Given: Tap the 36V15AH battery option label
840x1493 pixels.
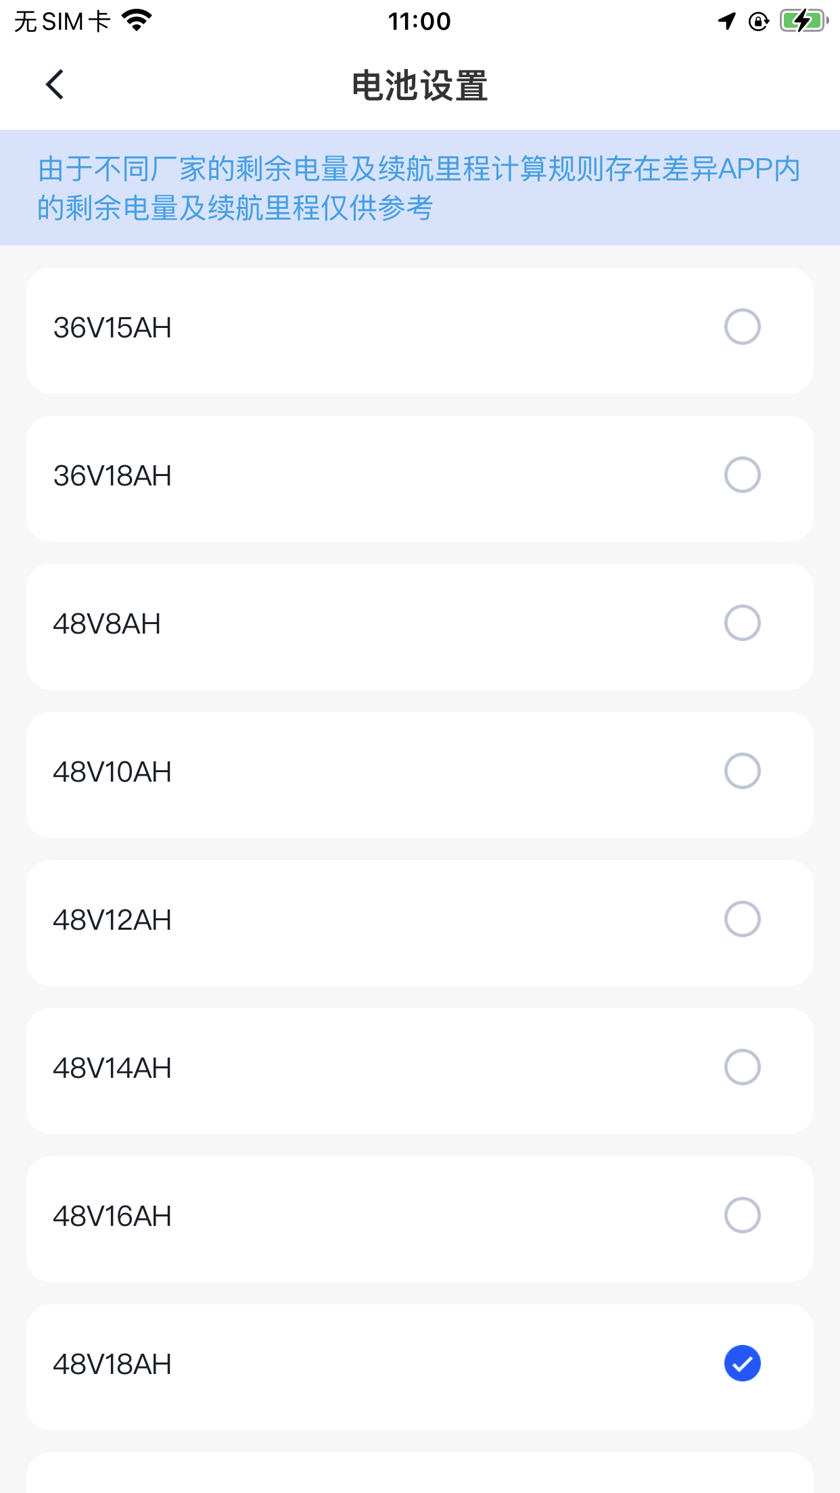Looking at the screenshot, I should 112,328.
